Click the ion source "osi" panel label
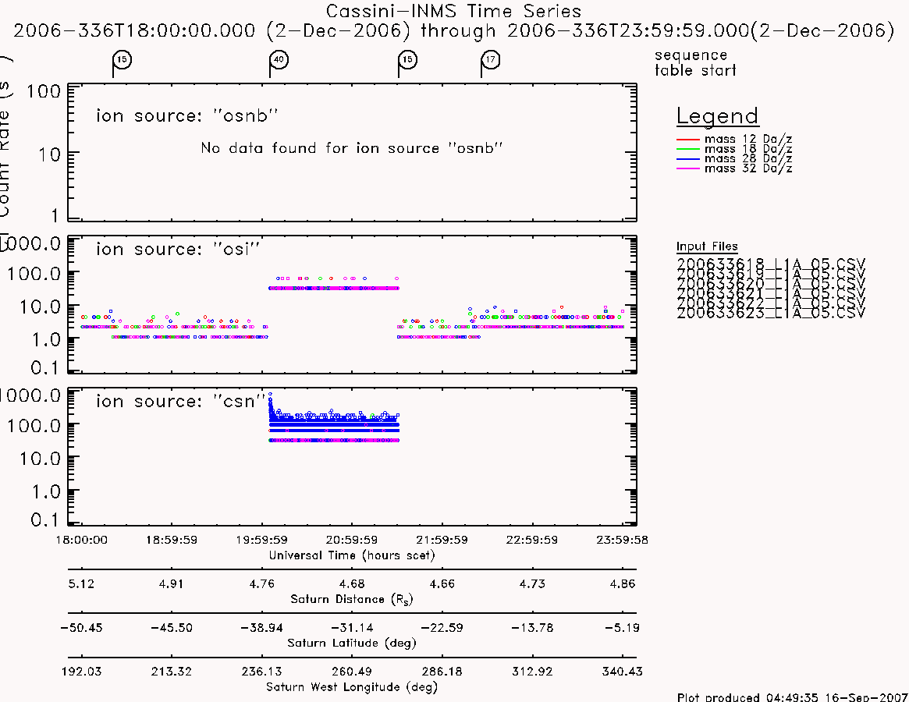 (178, 250)
